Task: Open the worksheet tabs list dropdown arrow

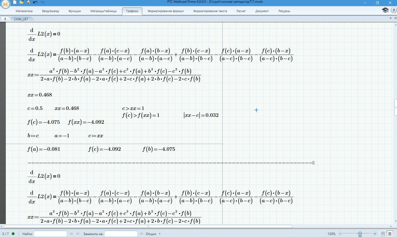Action: (391, 18)
